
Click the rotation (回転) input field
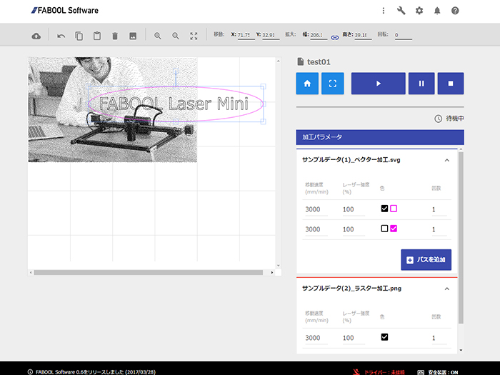tap(404, 35)
